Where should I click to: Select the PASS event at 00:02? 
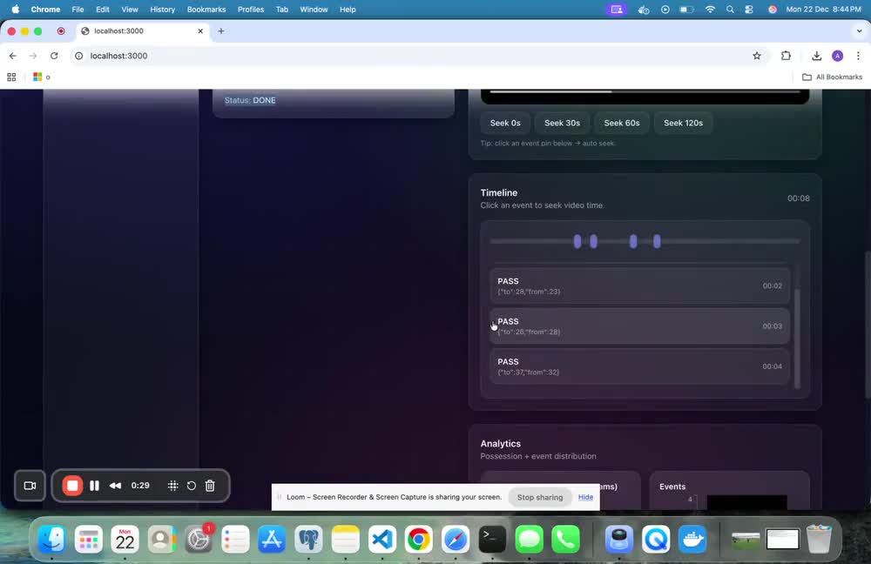click(x=639, y=285)
